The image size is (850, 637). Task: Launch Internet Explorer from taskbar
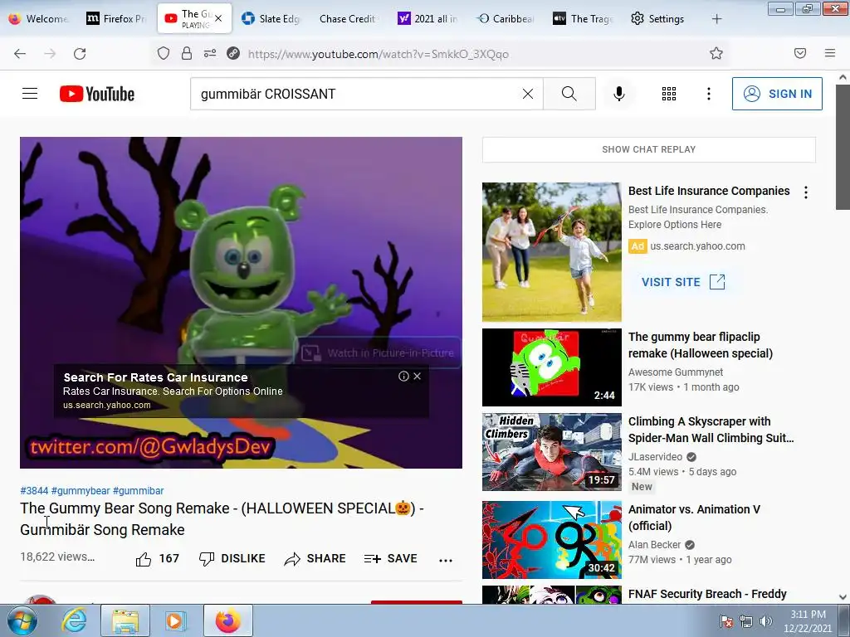(74, 620)
